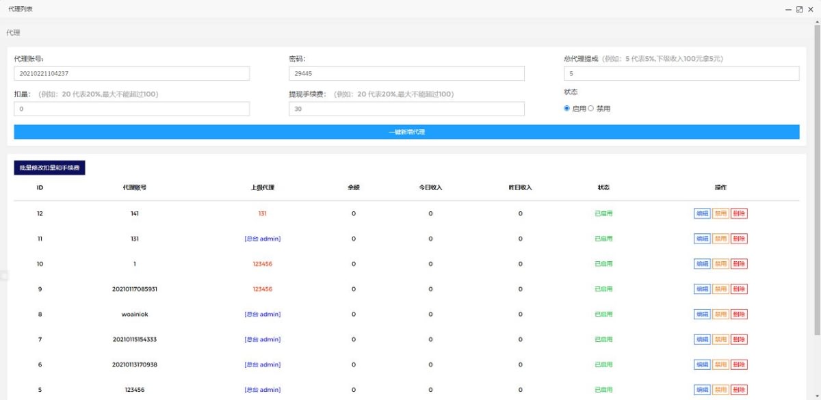Click the scrollbar down arrow
The height and width of the screenshot is (400, 821).
817,396
